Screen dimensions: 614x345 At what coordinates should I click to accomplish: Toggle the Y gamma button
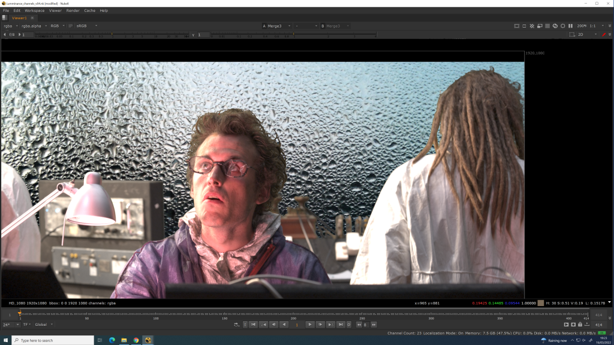pyautogui.click(x=193, y=35)
